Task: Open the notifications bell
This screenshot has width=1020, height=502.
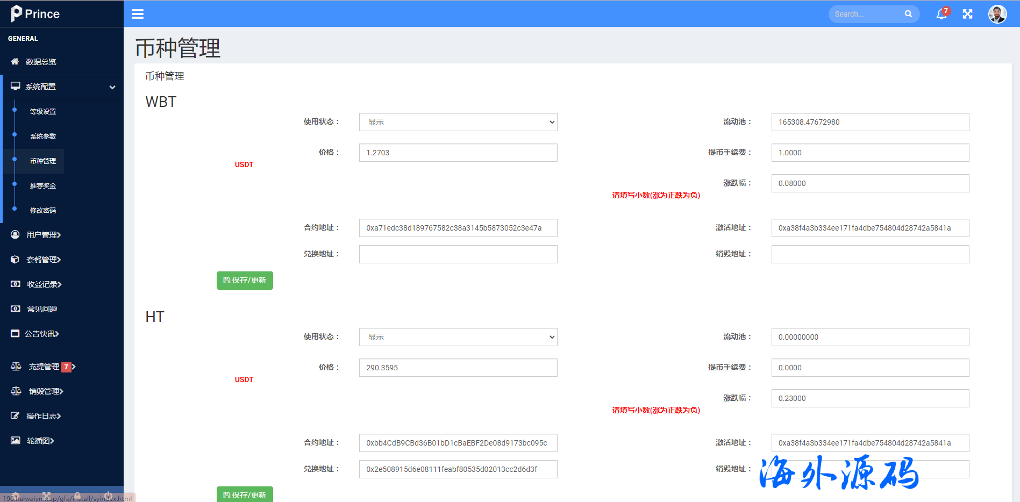Action: (x=941, y=14)
